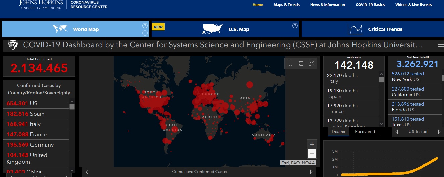This screenshot has width=444, height=177.
Task: Open Maps & Trends menu
Action: click(x=287, y=5)
